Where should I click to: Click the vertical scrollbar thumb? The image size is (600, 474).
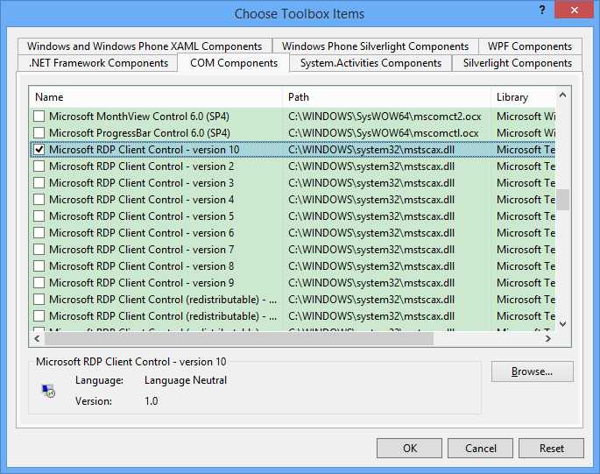562,200
